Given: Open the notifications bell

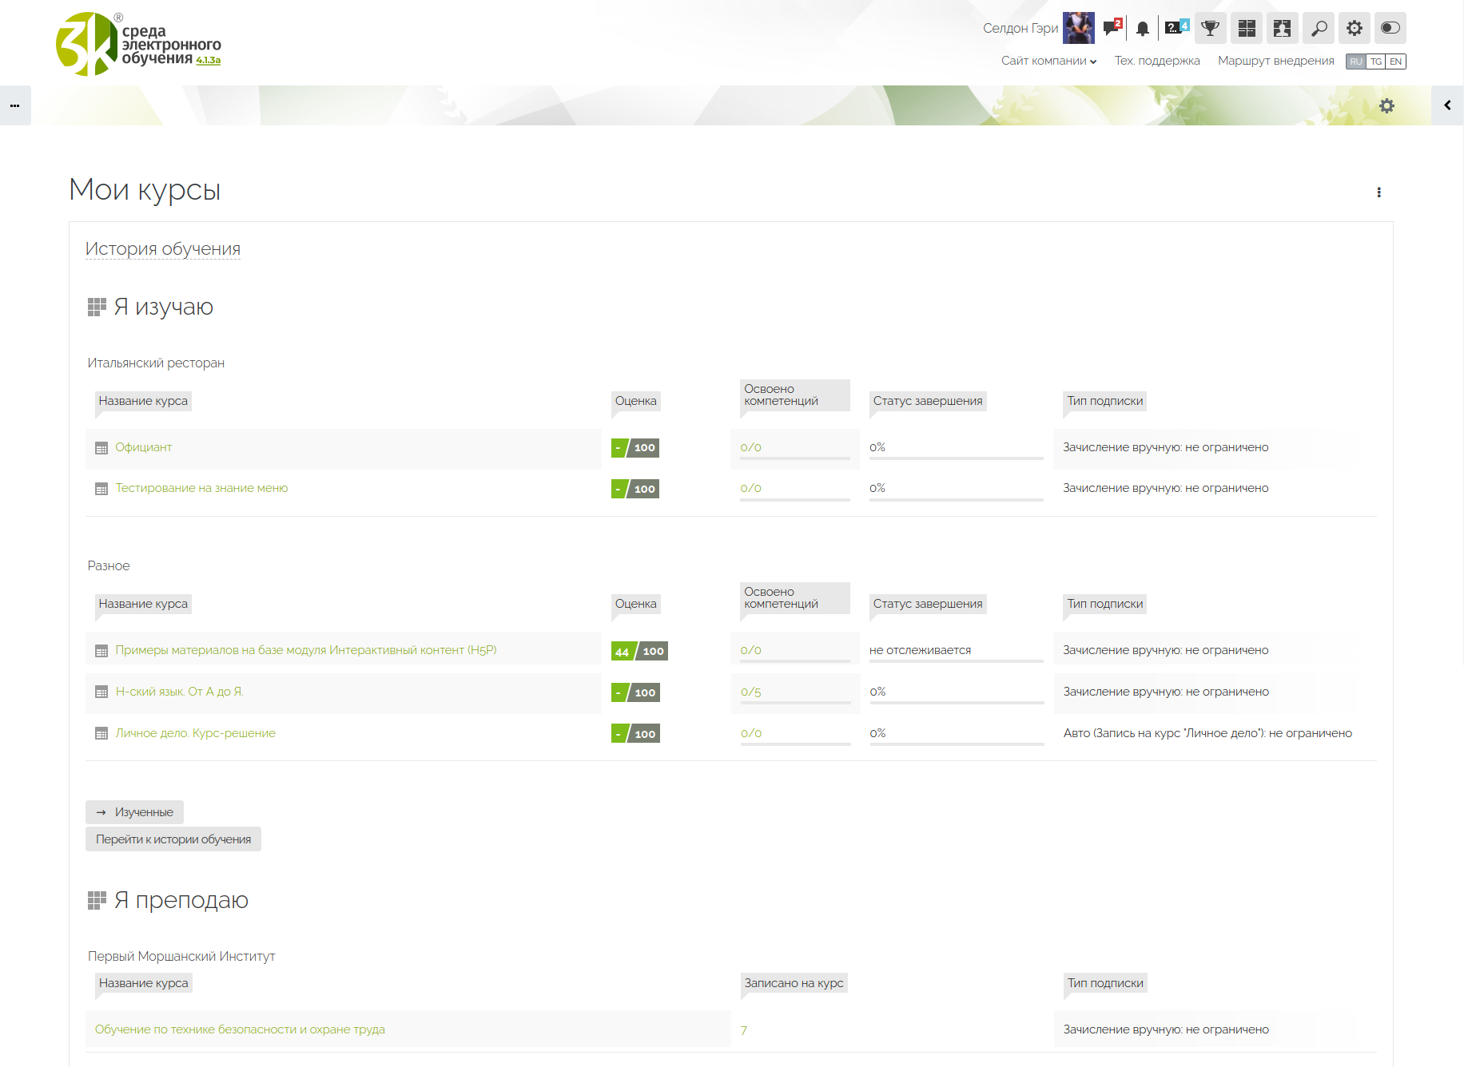Looking at the screenshot, I should click(x=1143, y=29).
